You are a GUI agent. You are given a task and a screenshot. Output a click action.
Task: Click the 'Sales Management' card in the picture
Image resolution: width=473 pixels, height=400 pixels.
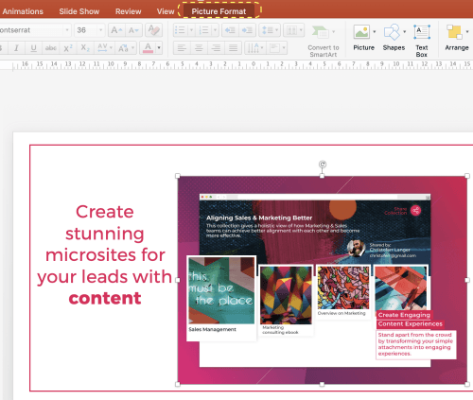tap(221, 298)
